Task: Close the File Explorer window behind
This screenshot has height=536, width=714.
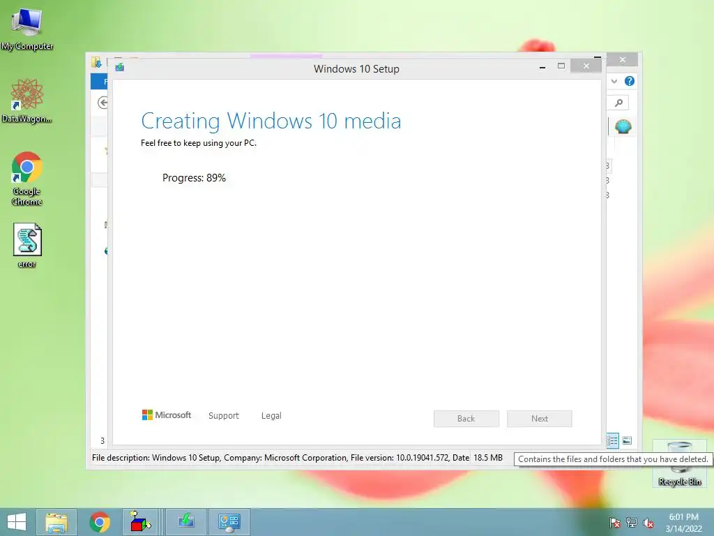Action: coord(623,60)
